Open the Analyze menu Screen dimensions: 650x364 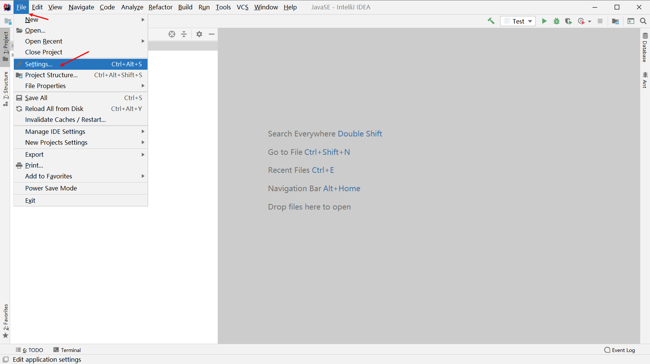pos(132,7)
